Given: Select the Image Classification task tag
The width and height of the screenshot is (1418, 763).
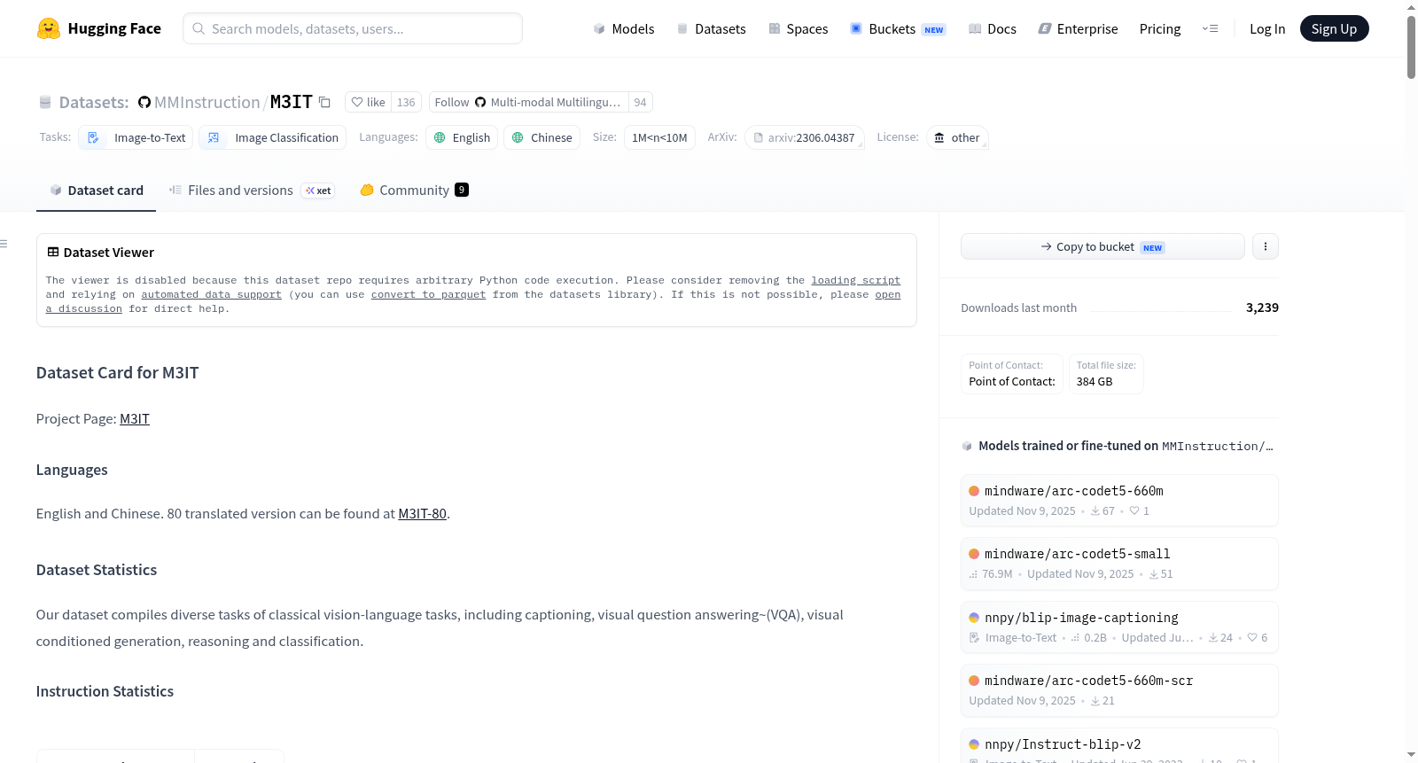Looking at the screenshot, I should 273,137.
